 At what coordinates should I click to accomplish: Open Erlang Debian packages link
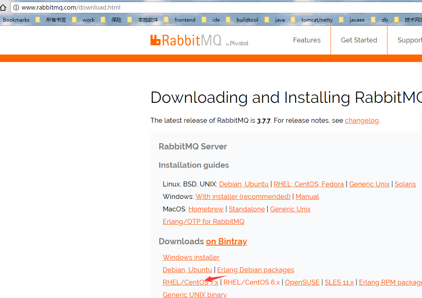point(256,270)
